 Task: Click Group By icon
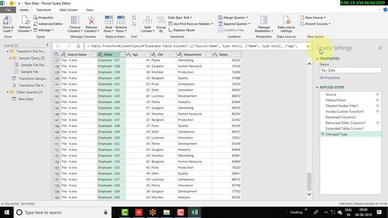(x=161, y=21)
